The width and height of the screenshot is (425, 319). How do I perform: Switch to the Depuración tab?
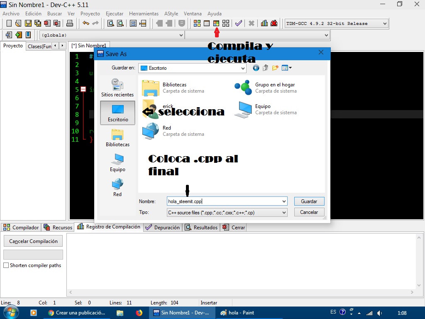pyautogui.click(x=162, y=227)
